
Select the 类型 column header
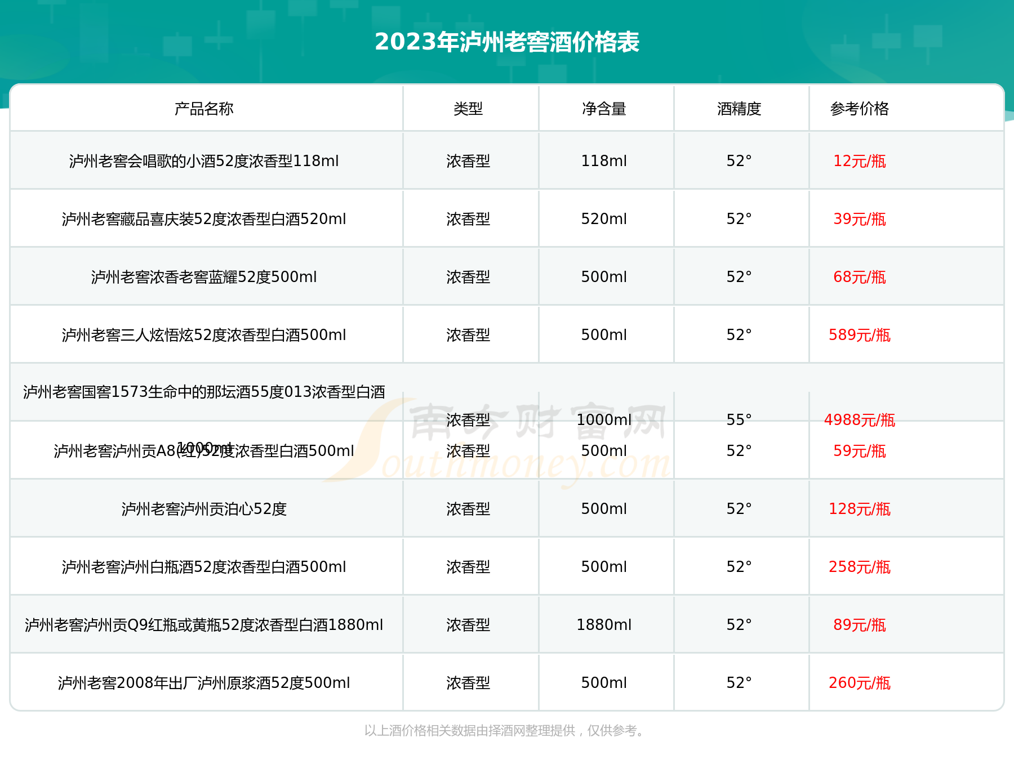[468, 109]
